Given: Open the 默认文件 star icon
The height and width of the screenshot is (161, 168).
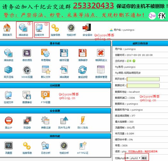Looking at the screenshot, I should pyautogui.click(x=46, y=70).
